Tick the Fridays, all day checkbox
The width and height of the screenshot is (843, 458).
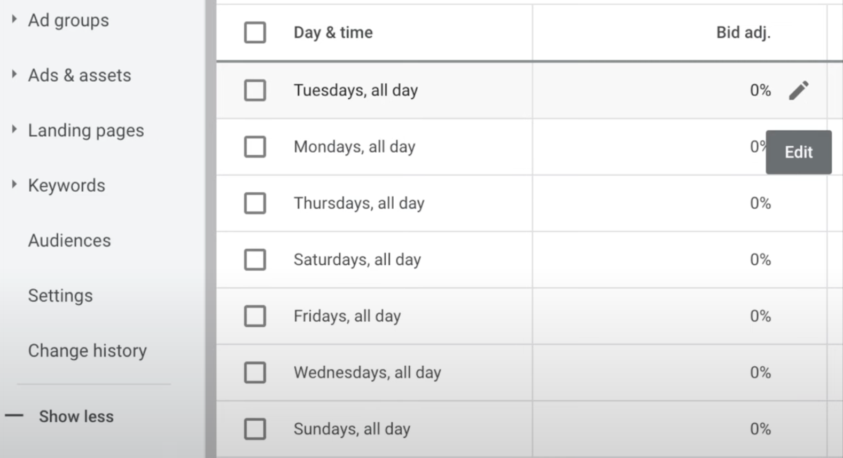(255, 316)
